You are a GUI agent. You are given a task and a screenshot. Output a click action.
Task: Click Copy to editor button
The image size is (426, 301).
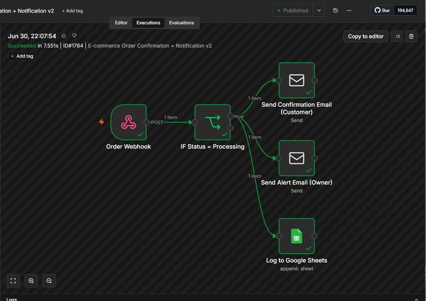click(x=366, y=36)
